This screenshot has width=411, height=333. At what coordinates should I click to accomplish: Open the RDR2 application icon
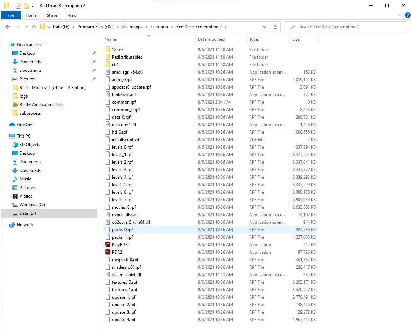pyautogui.click(x=108, y=252)
